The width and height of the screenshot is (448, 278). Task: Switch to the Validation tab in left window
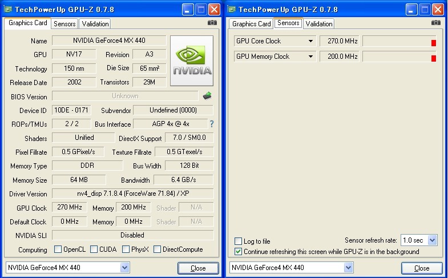point(95,24)
